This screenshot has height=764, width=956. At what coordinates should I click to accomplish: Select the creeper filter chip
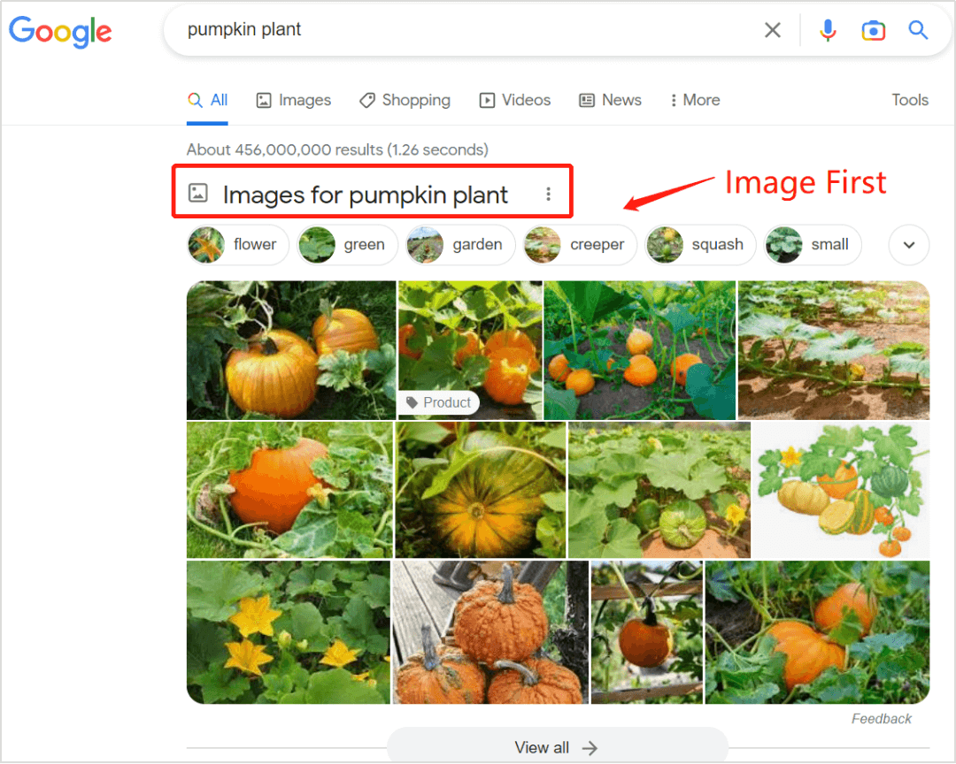point(580,245)
